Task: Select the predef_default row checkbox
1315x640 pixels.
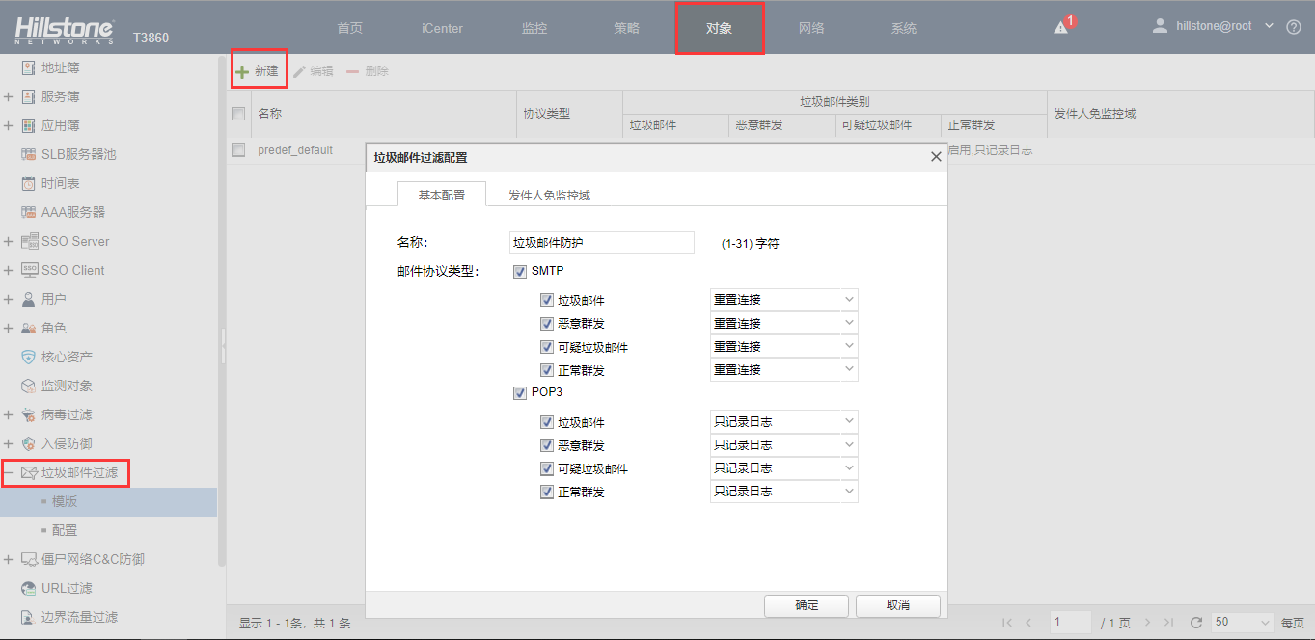Action: click(x=238, y=150)
